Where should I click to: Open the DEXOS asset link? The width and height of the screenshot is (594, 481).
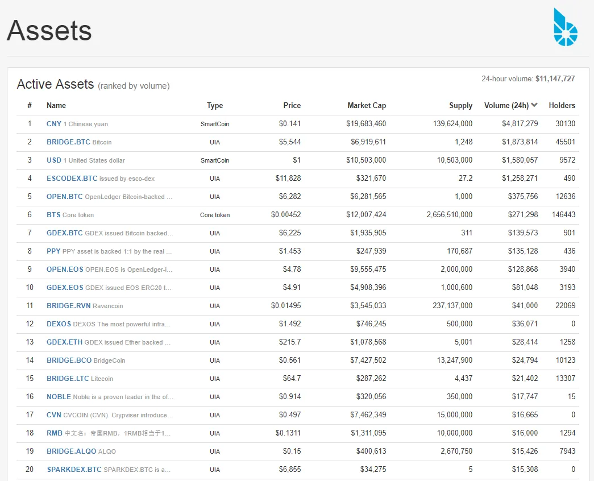point(59,324)
